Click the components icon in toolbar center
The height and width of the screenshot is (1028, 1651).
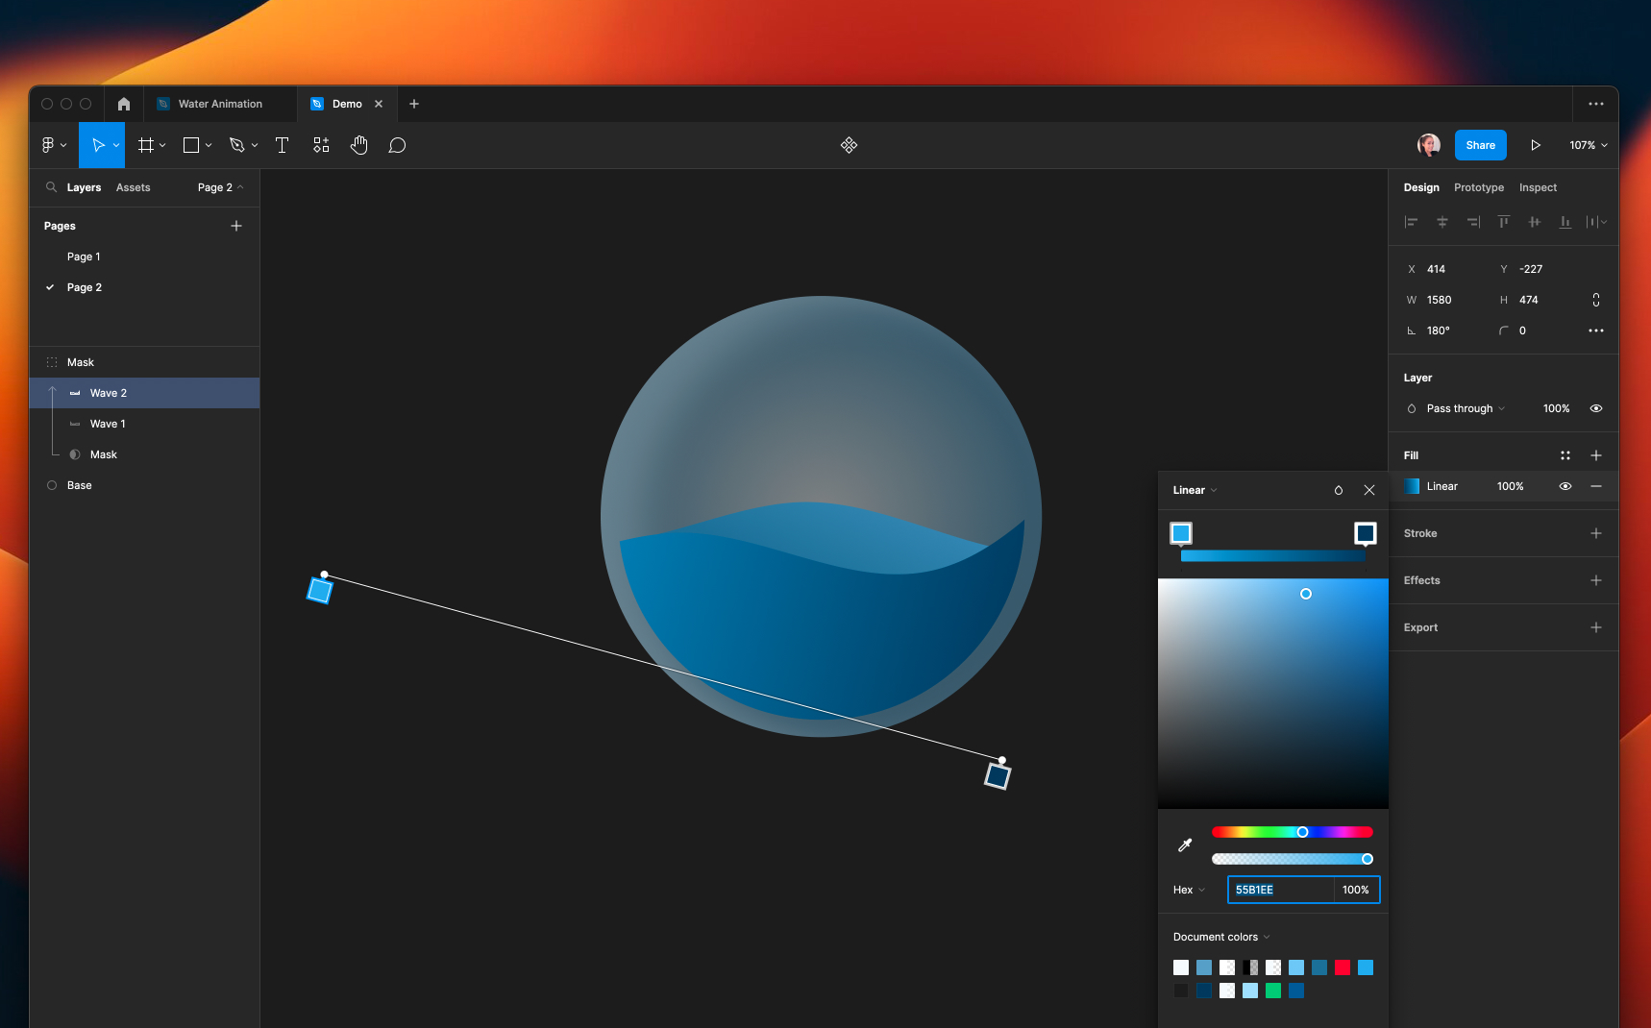pos(849,145)
